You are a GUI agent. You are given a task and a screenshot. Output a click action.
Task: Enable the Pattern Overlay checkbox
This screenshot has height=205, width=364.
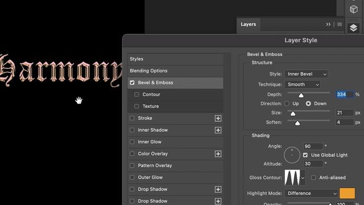(x=132, y=166)
